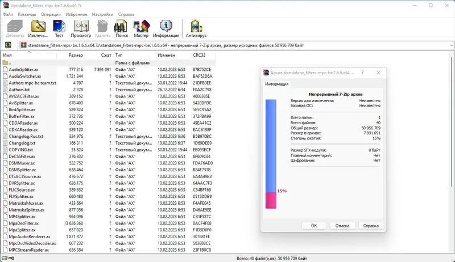
Task: Select the MpcDvdVideoDecoder.ax row
Action: [109, 243]
